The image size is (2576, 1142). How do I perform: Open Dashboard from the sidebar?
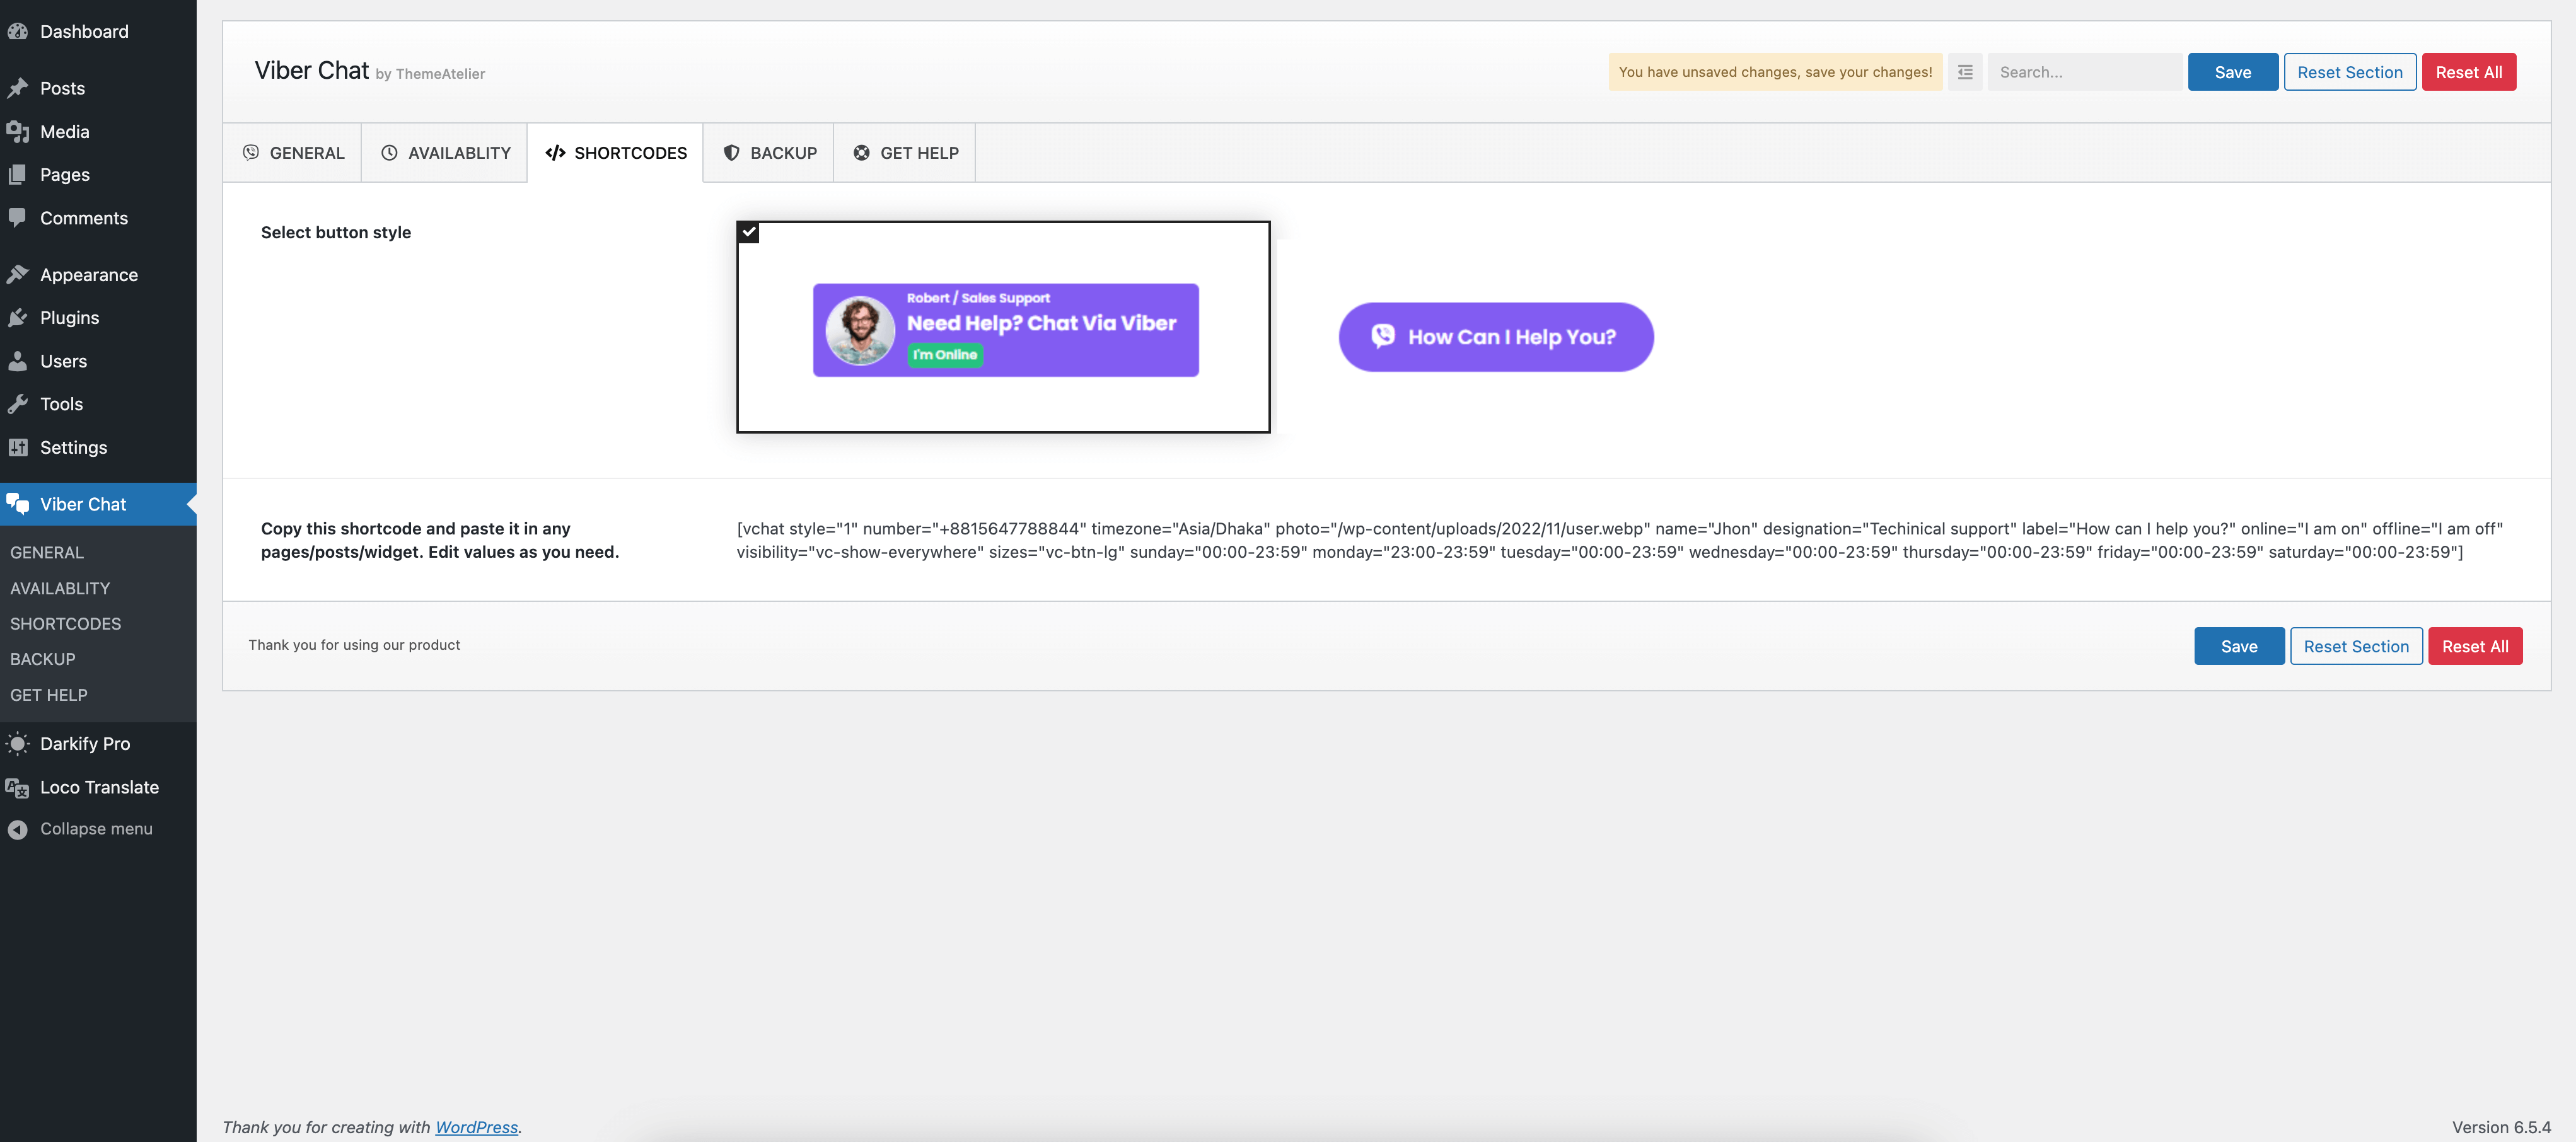click(84, 31)
